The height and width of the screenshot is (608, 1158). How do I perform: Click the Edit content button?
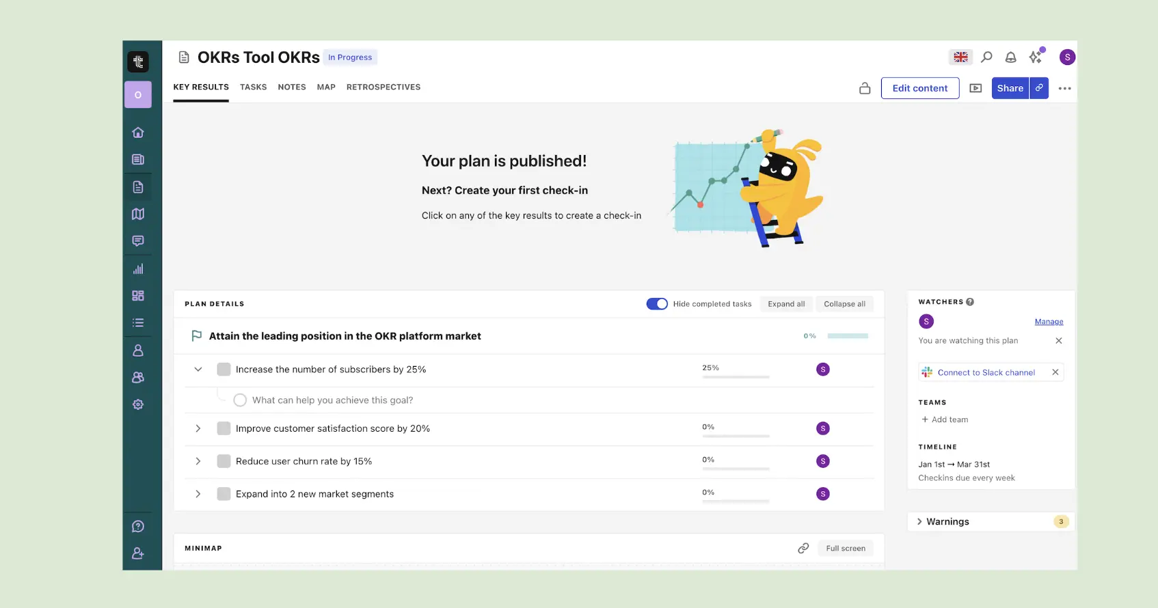(920, 88)
